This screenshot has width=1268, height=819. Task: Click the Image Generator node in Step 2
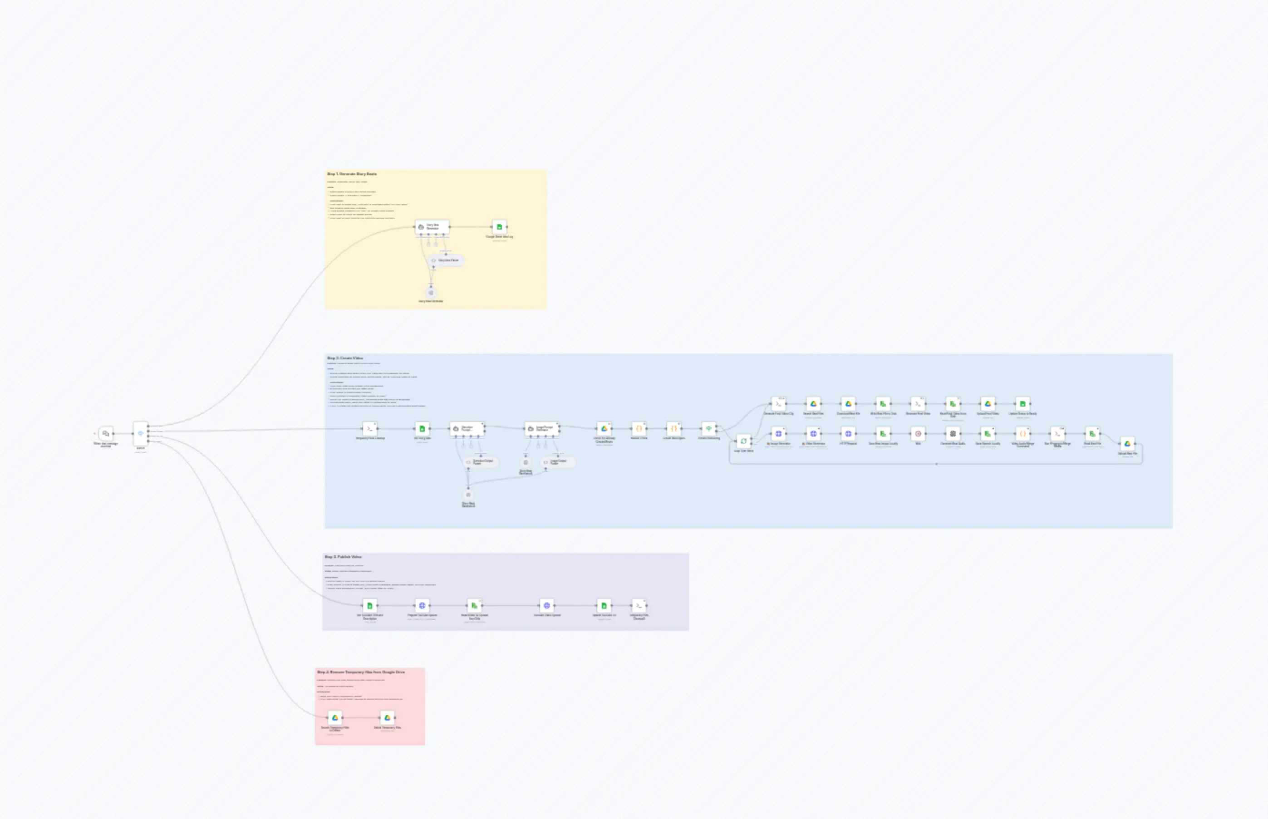[x=778, y=434]
